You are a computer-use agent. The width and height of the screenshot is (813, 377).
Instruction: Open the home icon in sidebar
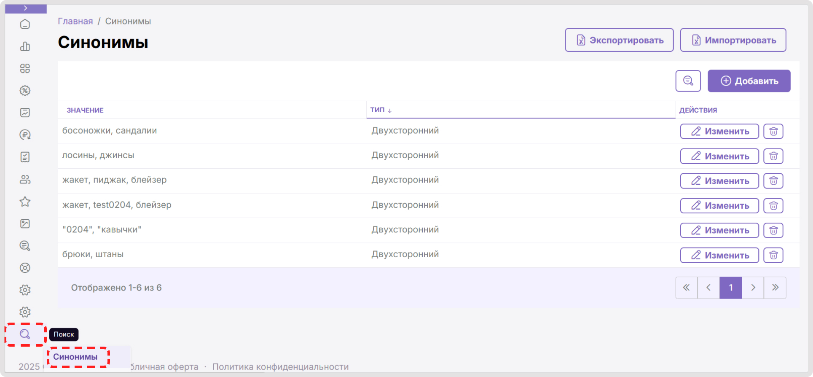(x=25, y=24)
